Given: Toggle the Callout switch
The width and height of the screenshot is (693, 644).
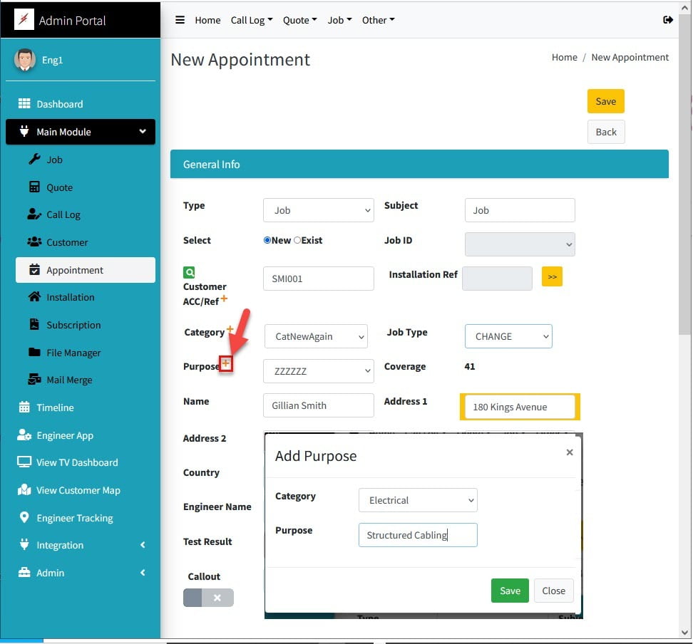Looking at the screenshot, I should 208,598.
